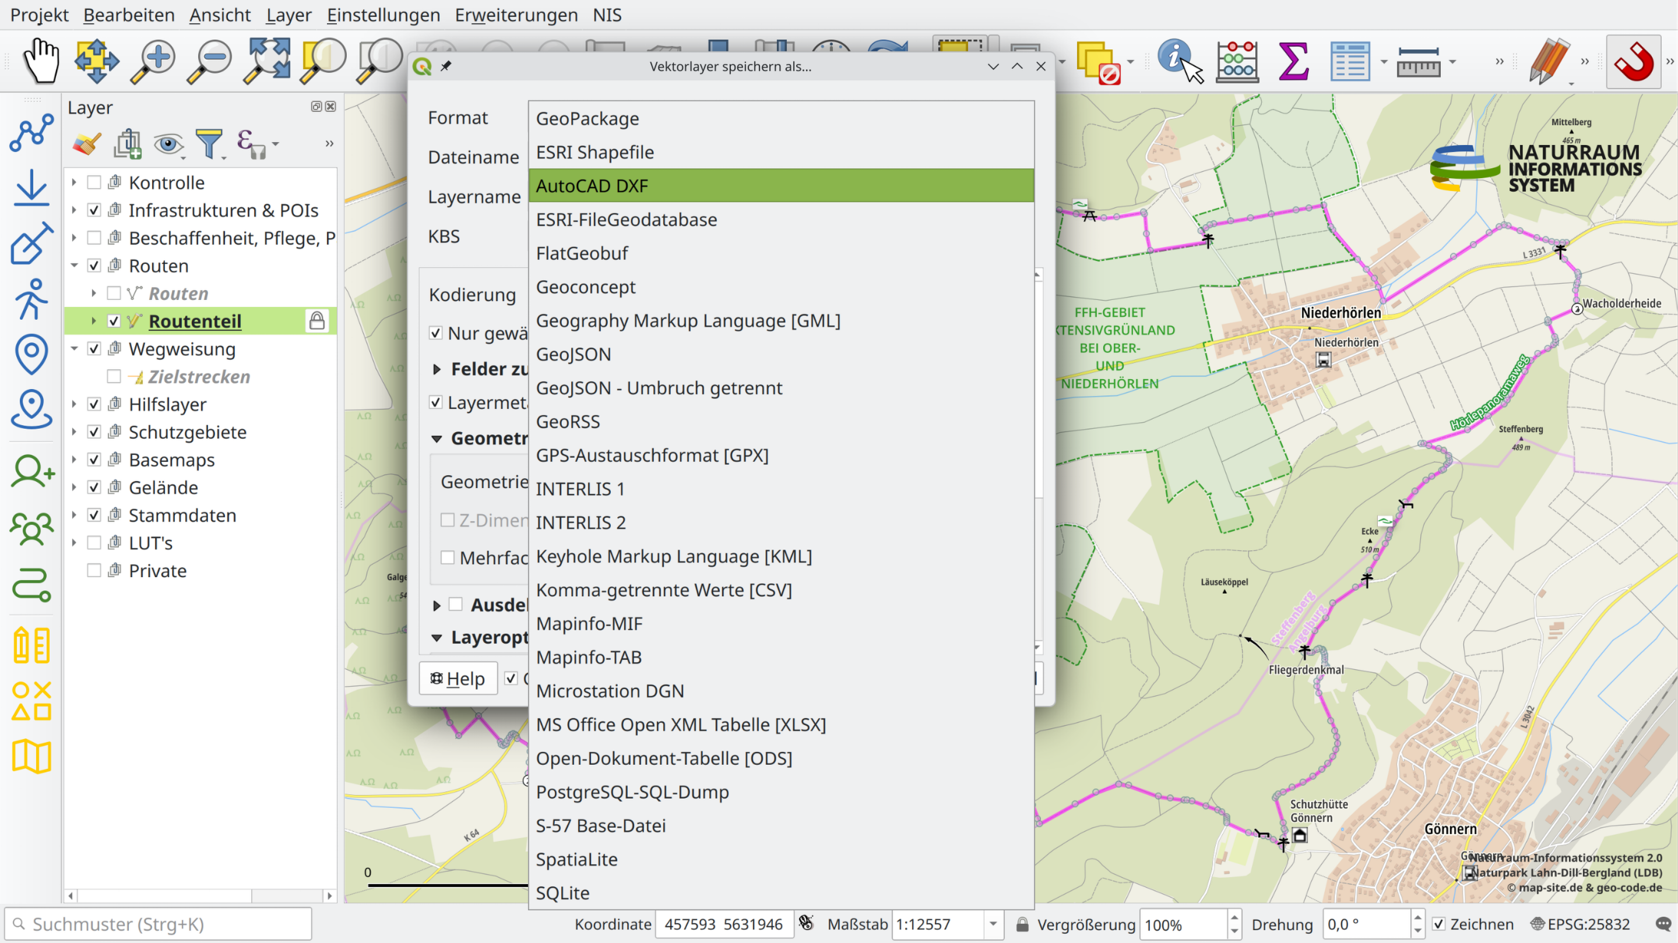The width and height of the screenshot is (1678, 943).
Task: Click EPSG:25832 CRS button
Action: [1580, 924]
